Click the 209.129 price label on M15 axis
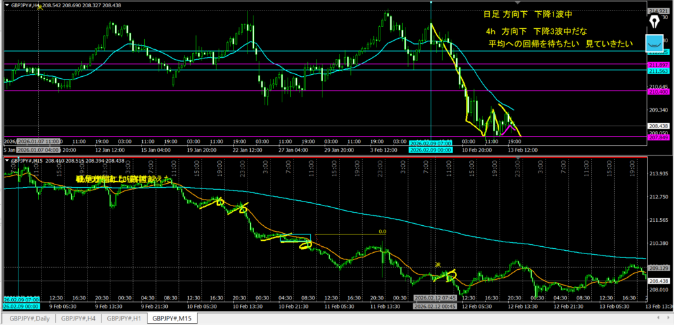Screen dimensions: 674x325 (x=659, y=268)
